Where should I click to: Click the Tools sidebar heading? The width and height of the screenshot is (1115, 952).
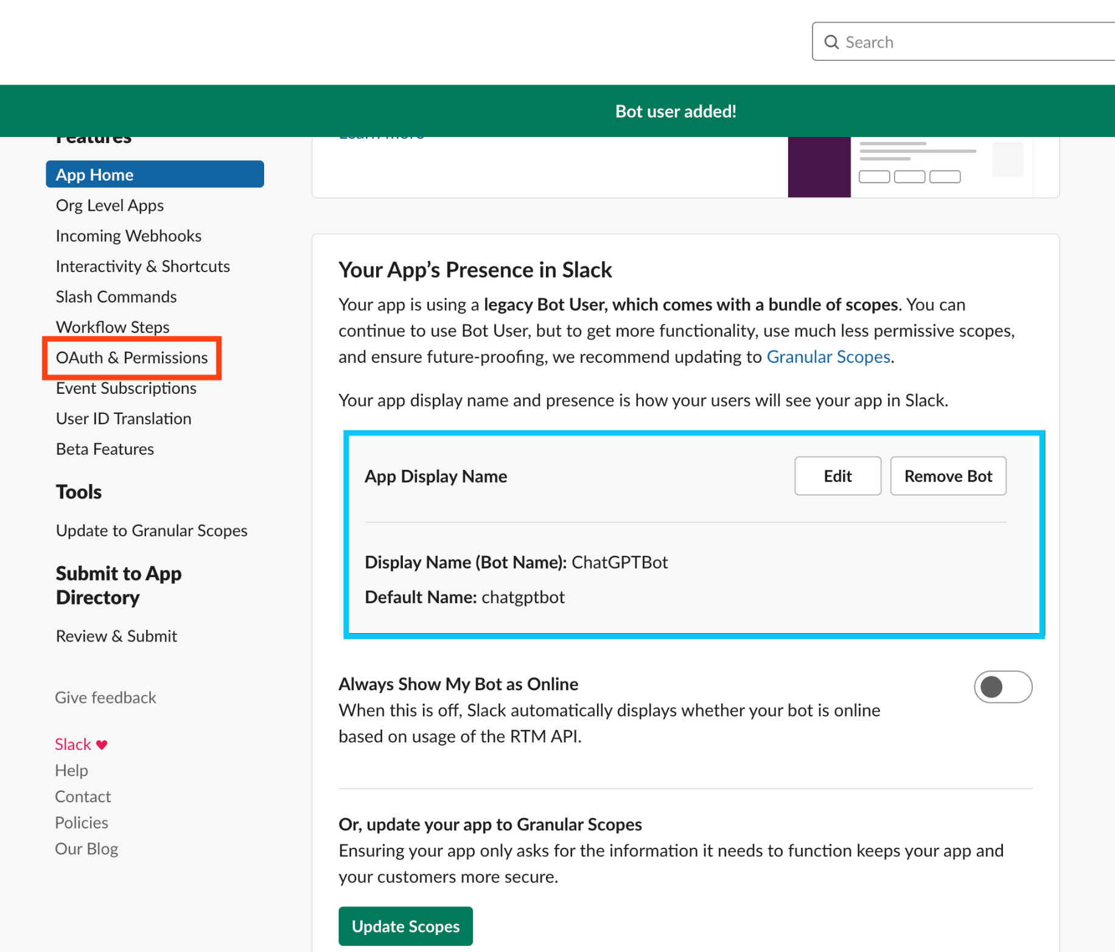(x=79, y=492)
